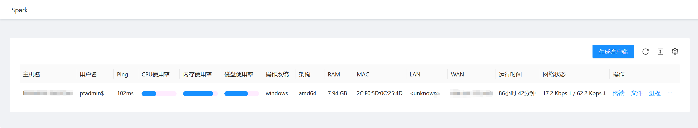The height and width of the screenshot is (128, 698).
Task: Click the 操作系统 column header
Action: (x=277, y=75)
